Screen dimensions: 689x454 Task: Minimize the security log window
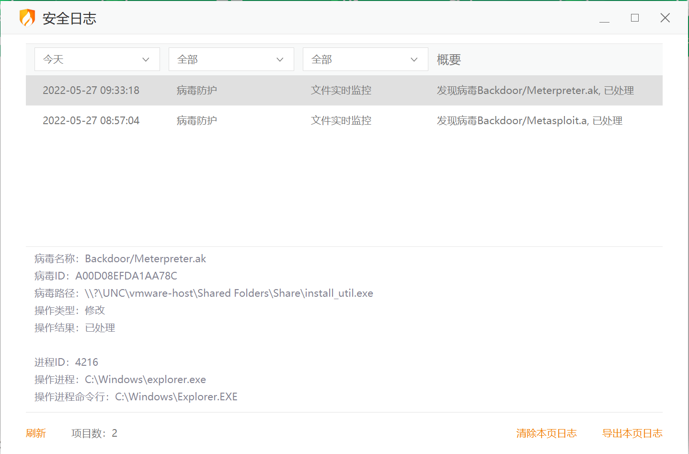tap(604, 18)
